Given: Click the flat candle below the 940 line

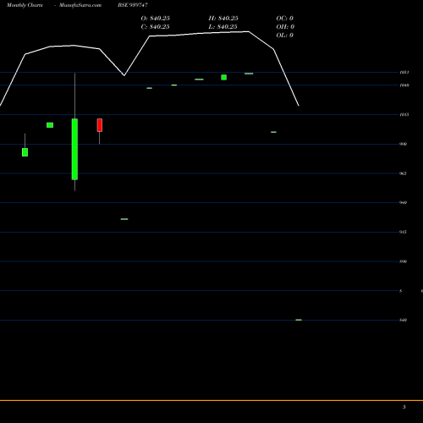Looking at the screenshot, I should [x=124, y=219].
